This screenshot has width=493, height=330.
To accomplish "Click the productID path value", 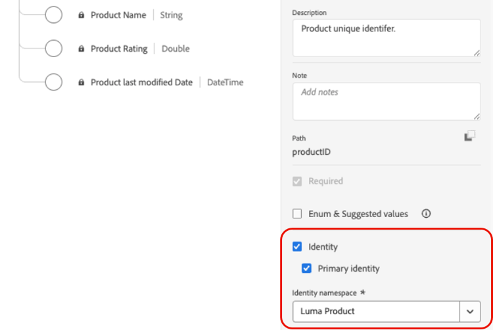I will click(x=311, y=152).
